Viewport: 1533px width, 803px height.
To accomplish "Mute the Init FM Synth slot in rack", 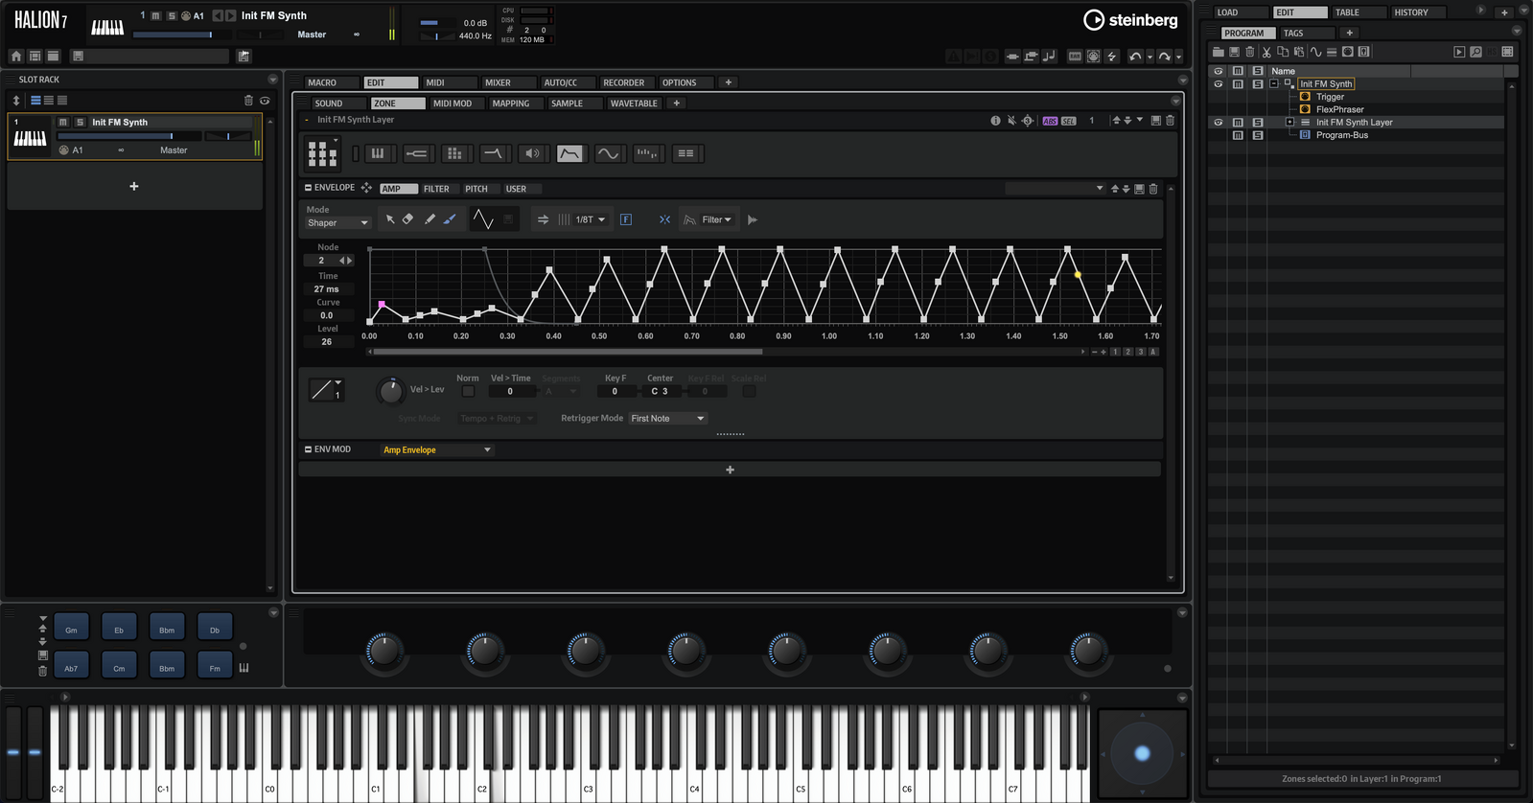I will pos(63,123).
